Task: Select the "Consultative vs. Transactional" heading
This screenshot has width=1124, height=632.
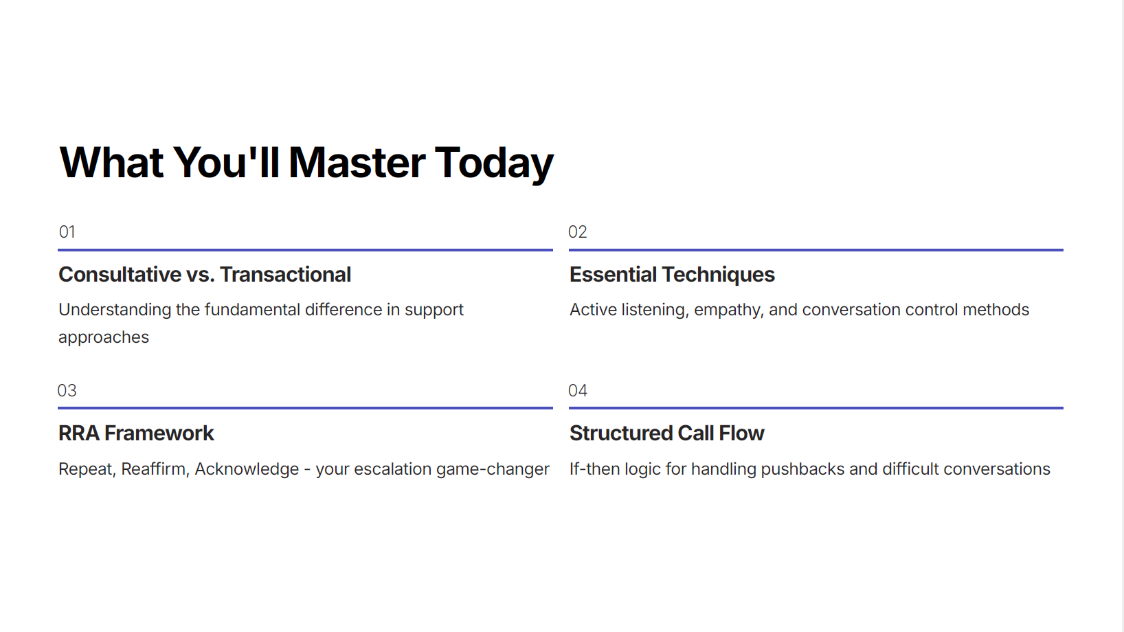Action: (205, 275)
